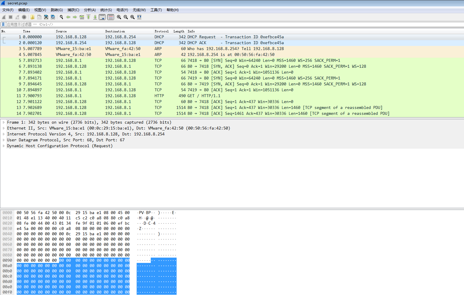Jump to last packet icon
This screenshot has width=464, height=295.
click(x=95, y=17)
